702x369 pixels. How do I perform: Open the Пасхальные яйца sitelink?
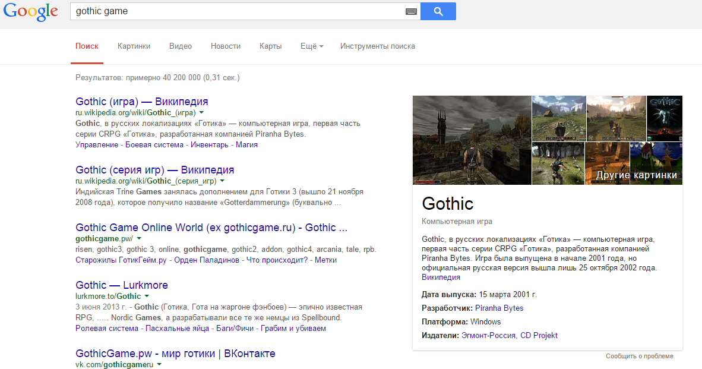[178, 329]
